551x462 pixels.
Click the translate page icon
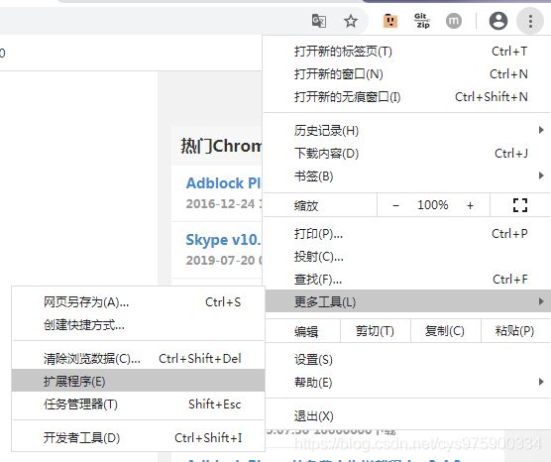[x=319, y=21]
